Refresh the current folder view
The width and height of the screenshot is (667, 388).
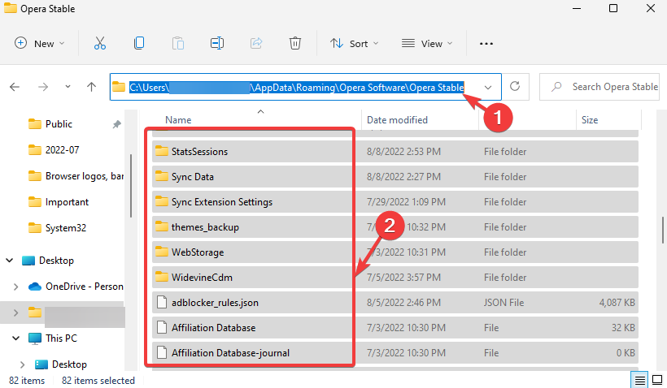point(515,87)
